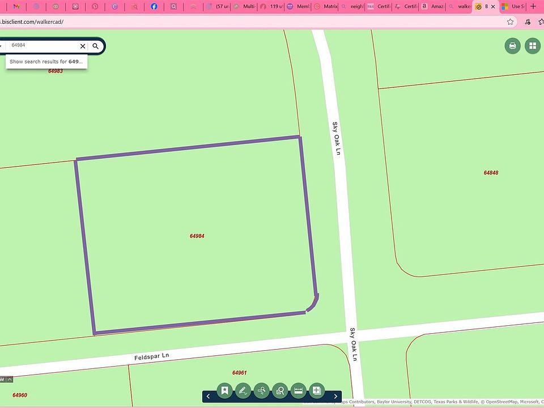Open the measurement ruler tool
Viewport: 544px width, 408px height.
coord(298,390)
